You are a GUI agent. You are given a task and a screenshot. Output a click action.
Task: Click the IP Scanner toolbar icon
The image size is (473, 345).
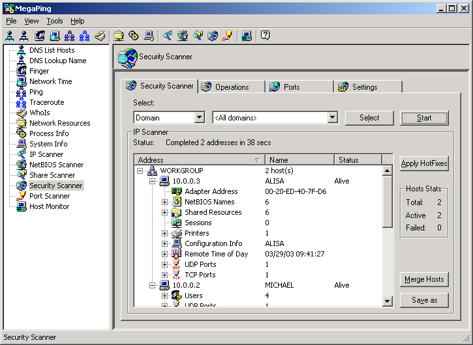tap(168, 36)
